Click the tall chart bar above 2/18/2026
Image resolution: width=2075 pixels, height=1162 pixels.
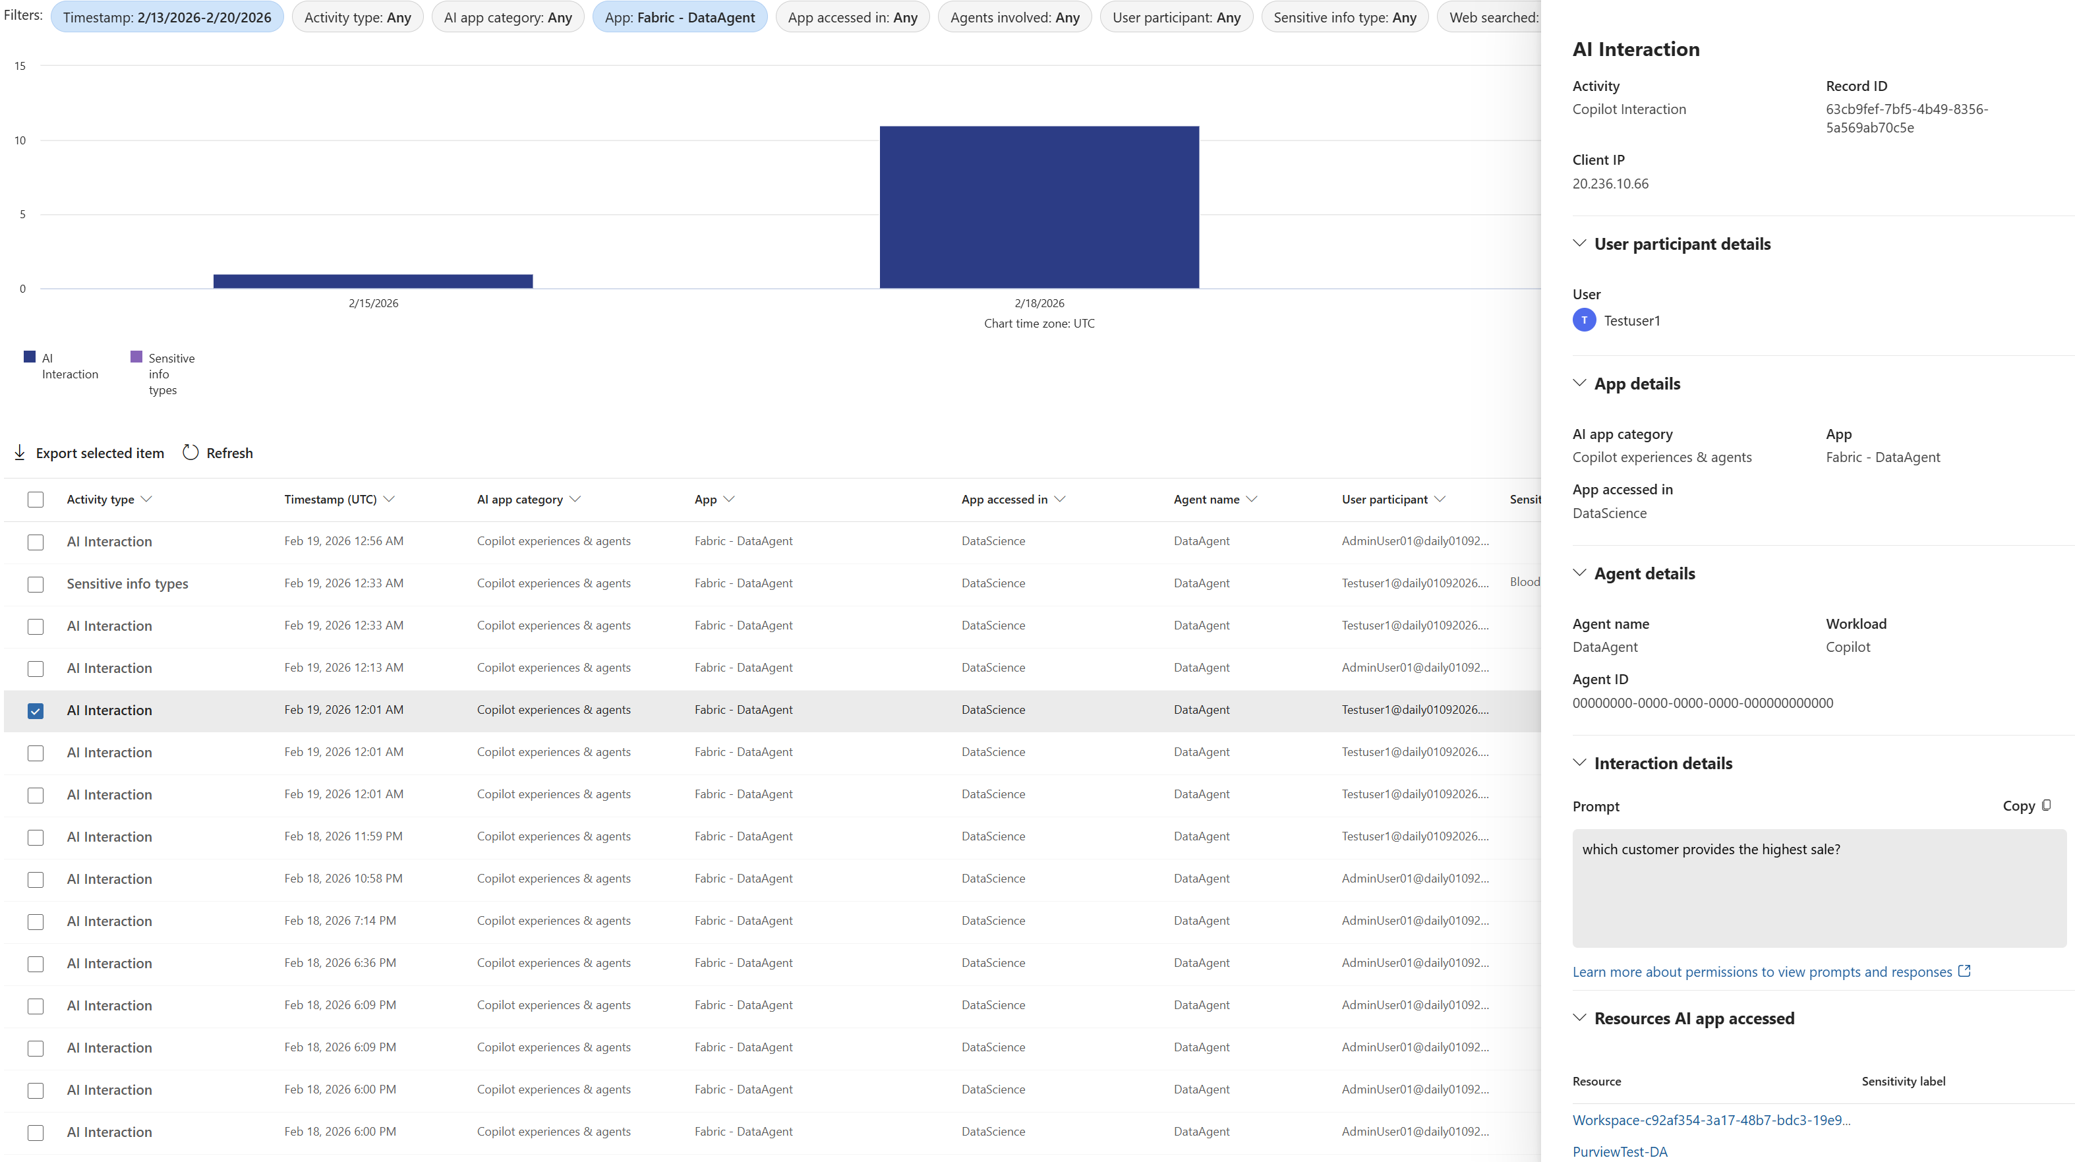[1039, 207]
